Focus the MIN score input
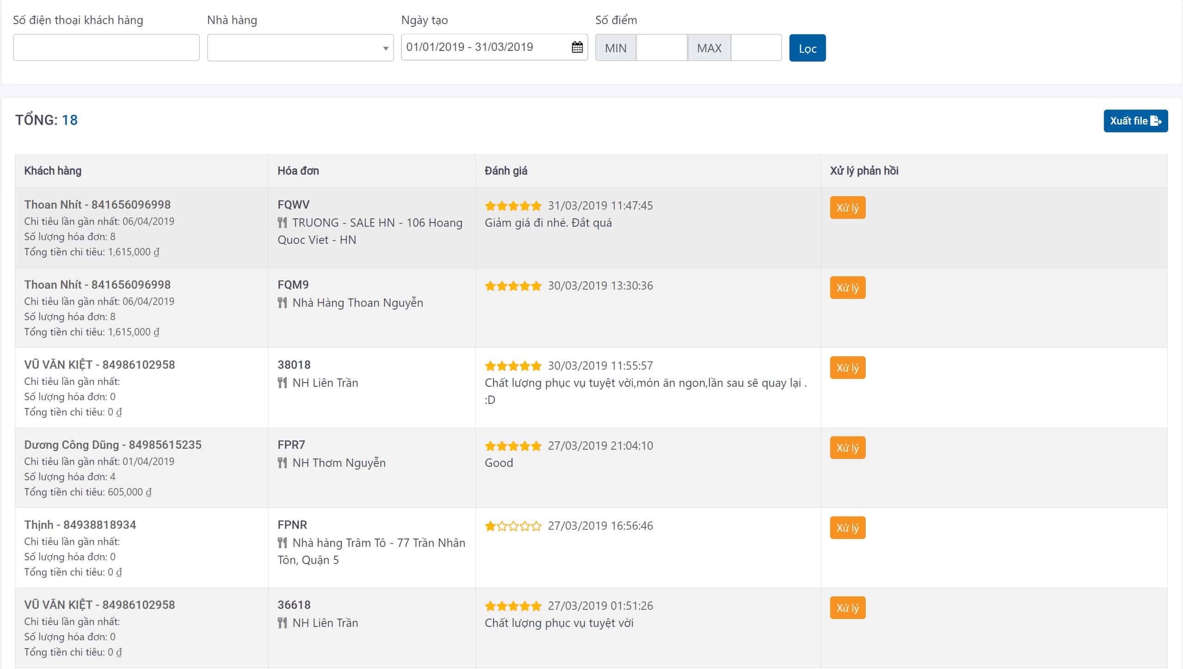Viewport: 1183px width, 669px height. 662,48
